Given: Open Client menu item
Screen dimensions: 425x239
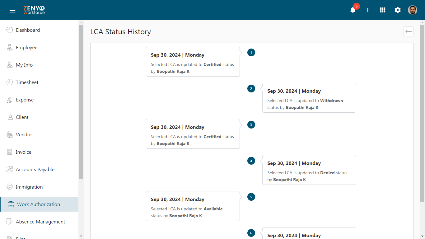Looking at the screenshot, I should pos(39,117).
